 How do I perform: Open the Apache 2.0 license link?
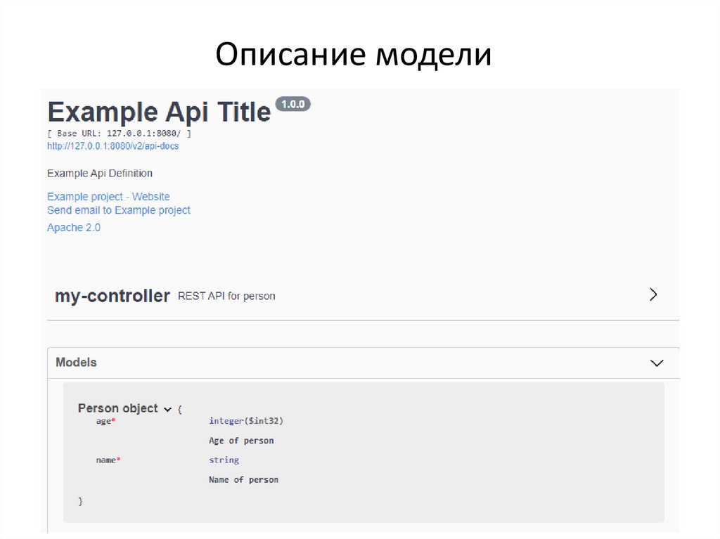coord(74,228)
